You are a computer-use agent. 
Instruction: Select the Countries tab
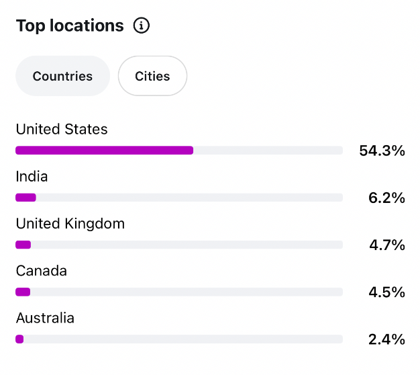tap(62, 76)
